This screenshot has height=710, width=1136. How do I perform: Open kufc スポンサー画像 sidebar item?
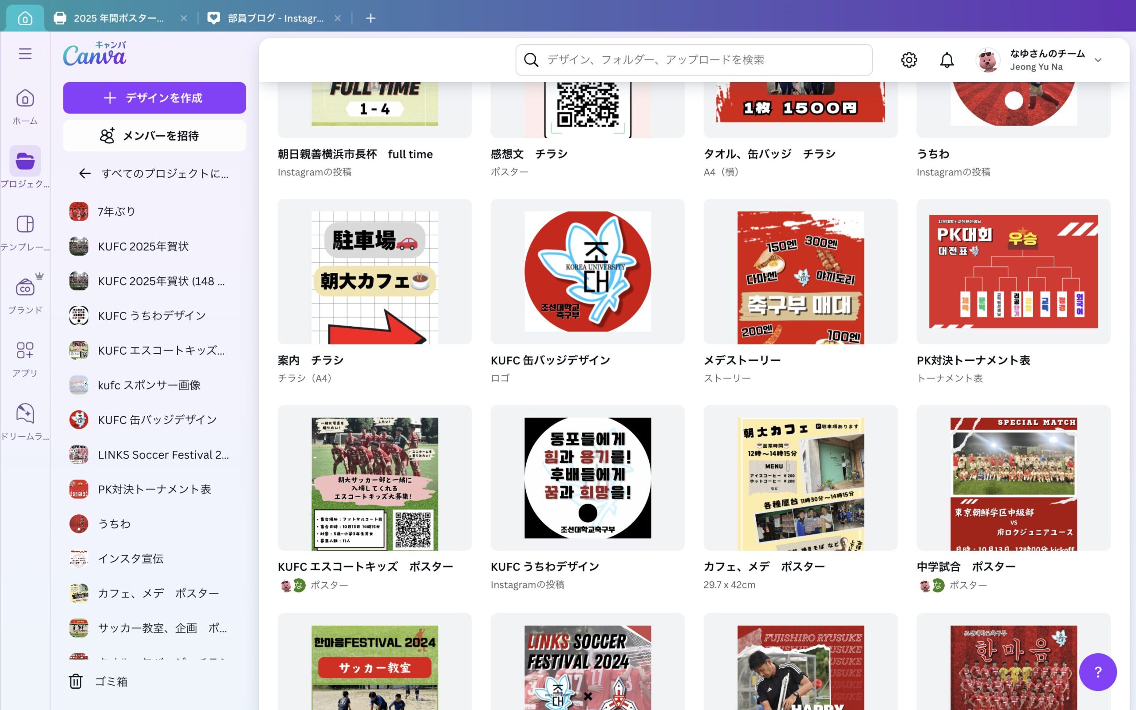pos(154,385)
